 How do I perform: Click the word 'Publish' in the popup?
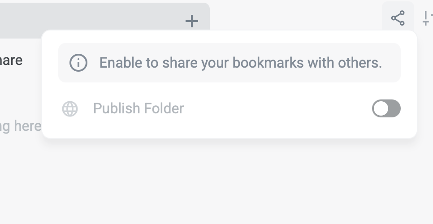[113, 108]
